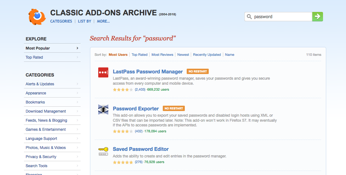This screenshot has height=175, width=346.
Task: Open the Privacy & Security category
Action: [41, 157]
